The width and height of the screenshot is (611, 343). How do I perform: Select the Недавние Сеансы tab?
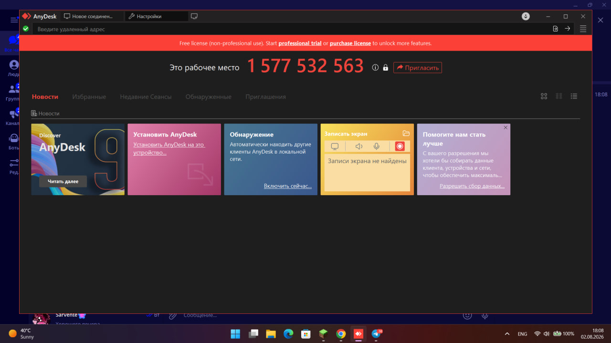pos(146,96)
